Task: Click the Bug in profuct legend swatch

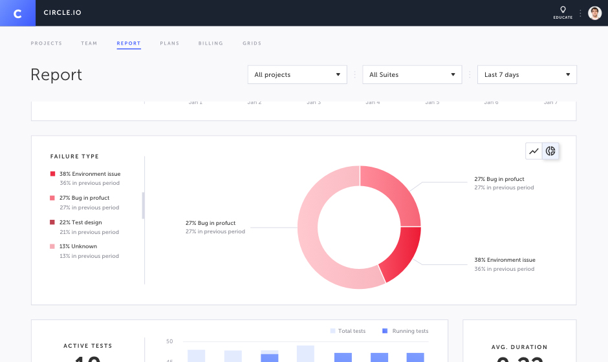Action: pyautogui.click(x=52, y=198)
